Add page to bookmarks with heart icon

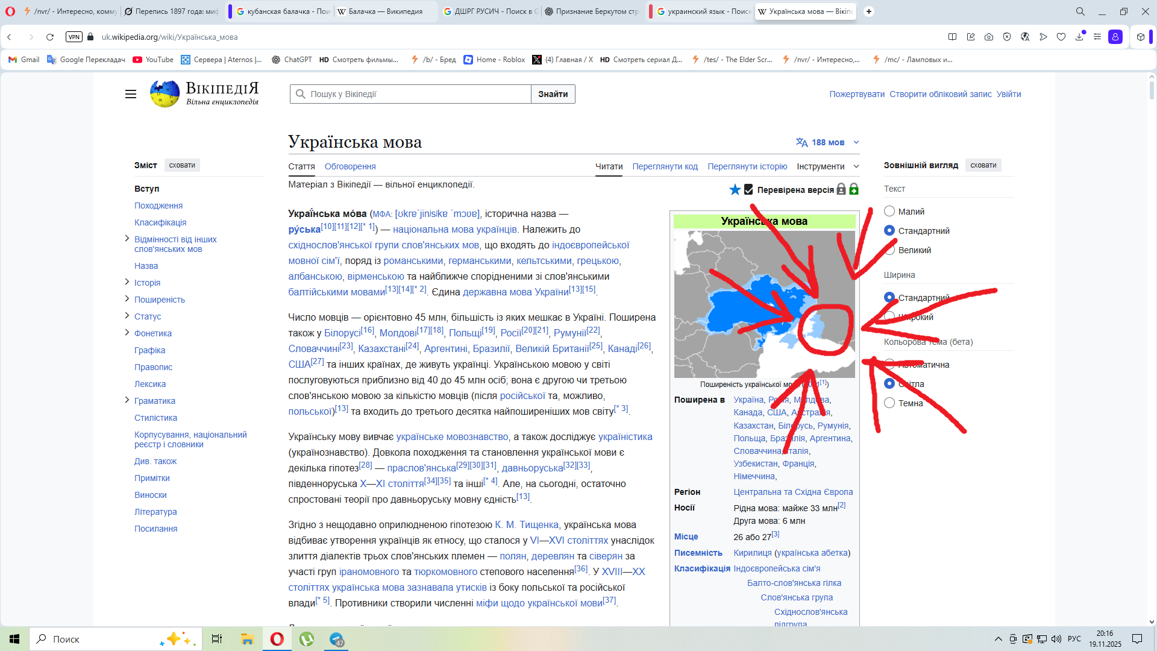coord(1061,37)
